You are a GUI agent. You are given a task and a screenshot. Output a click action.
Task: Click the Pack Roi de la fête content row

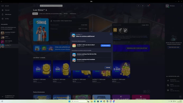(x=91, y=55)
